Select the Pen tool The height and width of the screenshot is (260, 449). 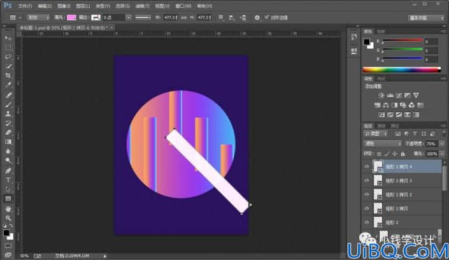coord(8,171)
